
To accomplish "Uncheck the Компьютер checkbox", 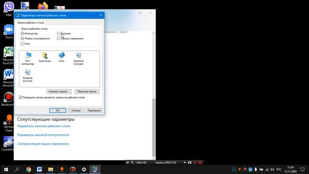I will click(x=23, y=33).
